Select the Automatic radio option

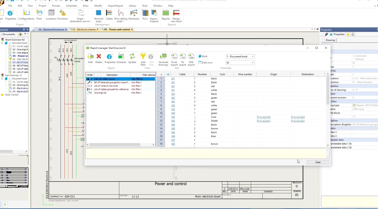(354, 56)
